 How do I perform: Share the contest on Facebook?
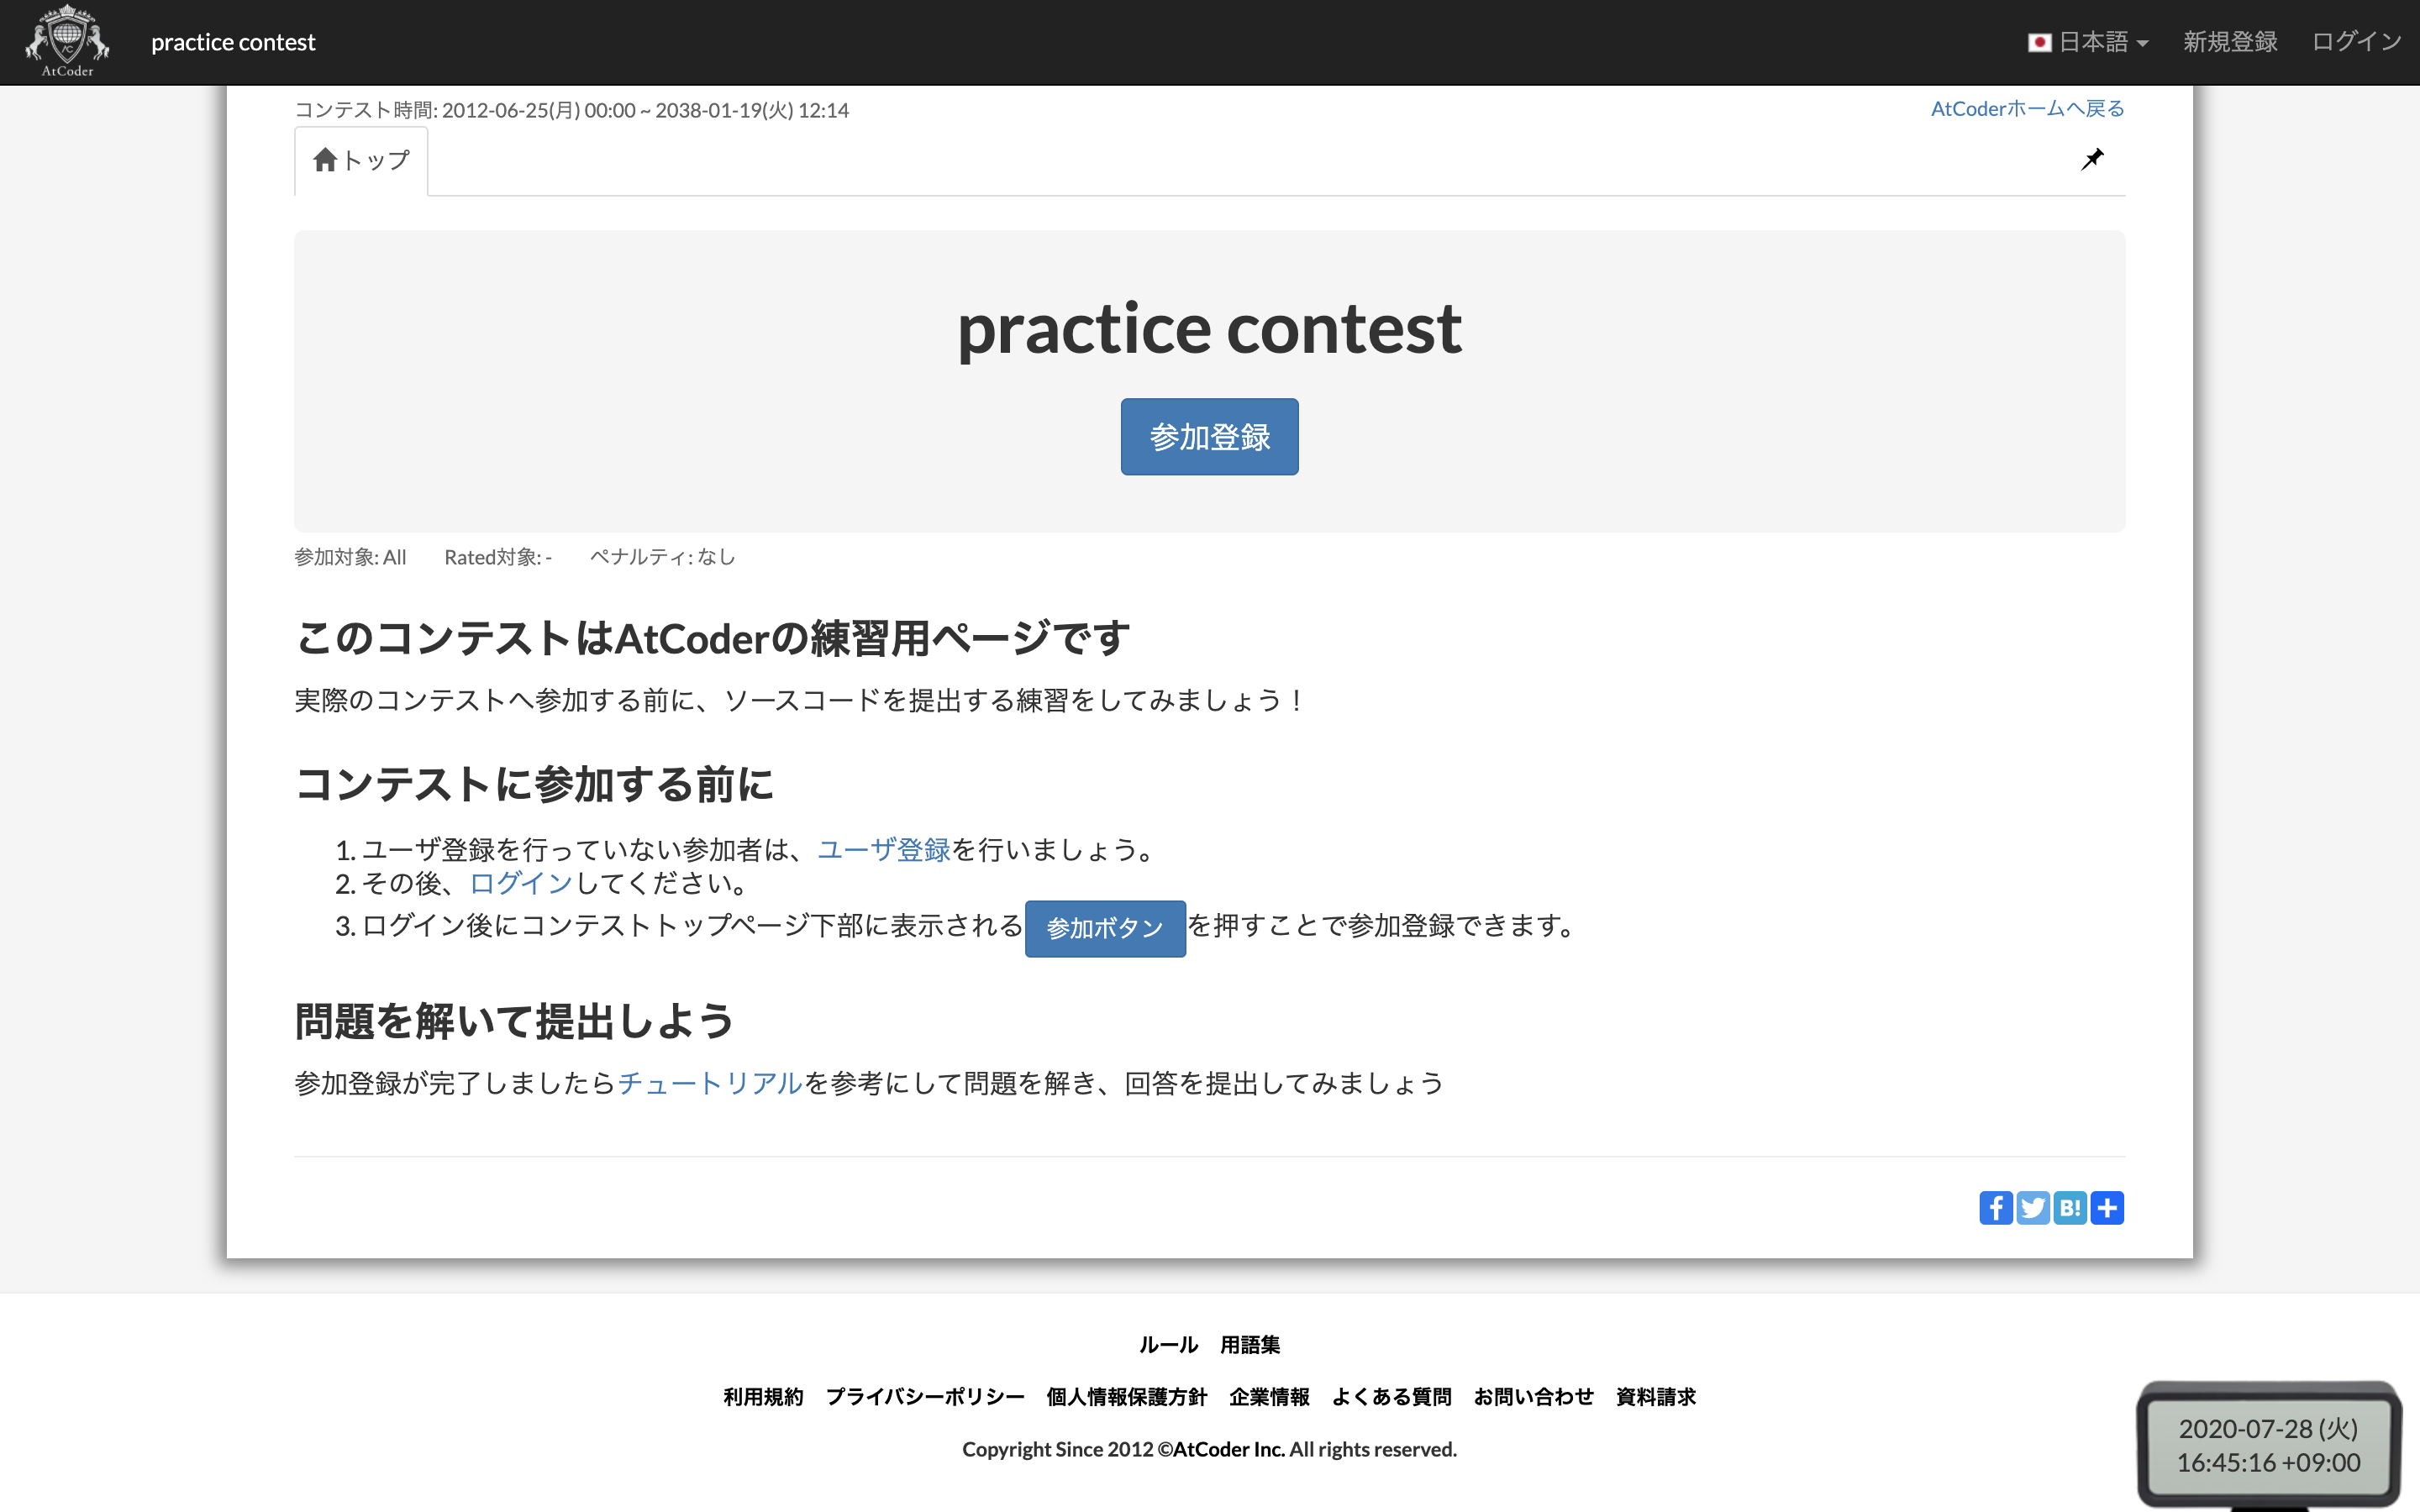click(x=1996, y=1208)
